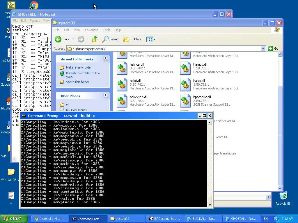
Task: Open the File menu in system32 window
Action: pyautogui.click(x=57, y=30)
